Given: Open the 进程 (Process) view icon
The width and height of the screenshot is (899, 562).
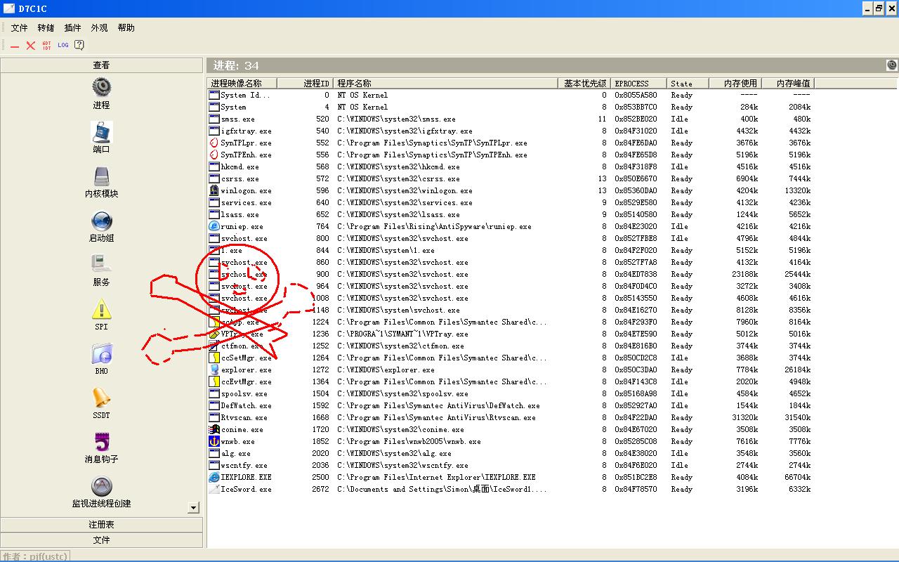Looking at the screenshot, I should pos(101,88).
